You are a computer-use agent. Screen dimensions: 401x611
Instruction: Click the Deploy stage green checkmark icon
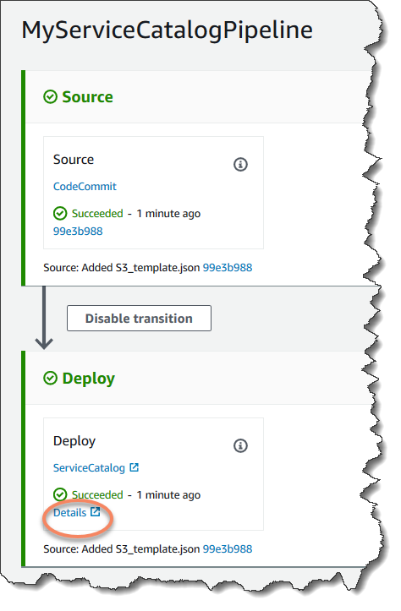50,378
